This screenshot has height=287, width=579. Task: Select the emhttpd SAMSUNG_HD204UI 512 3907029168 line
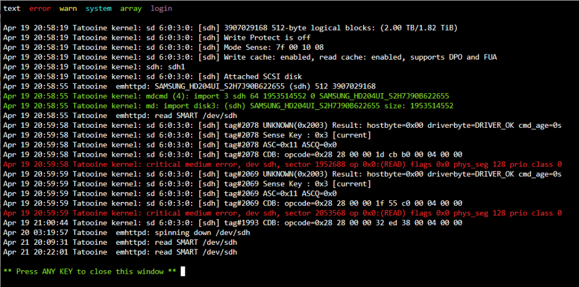189,86
